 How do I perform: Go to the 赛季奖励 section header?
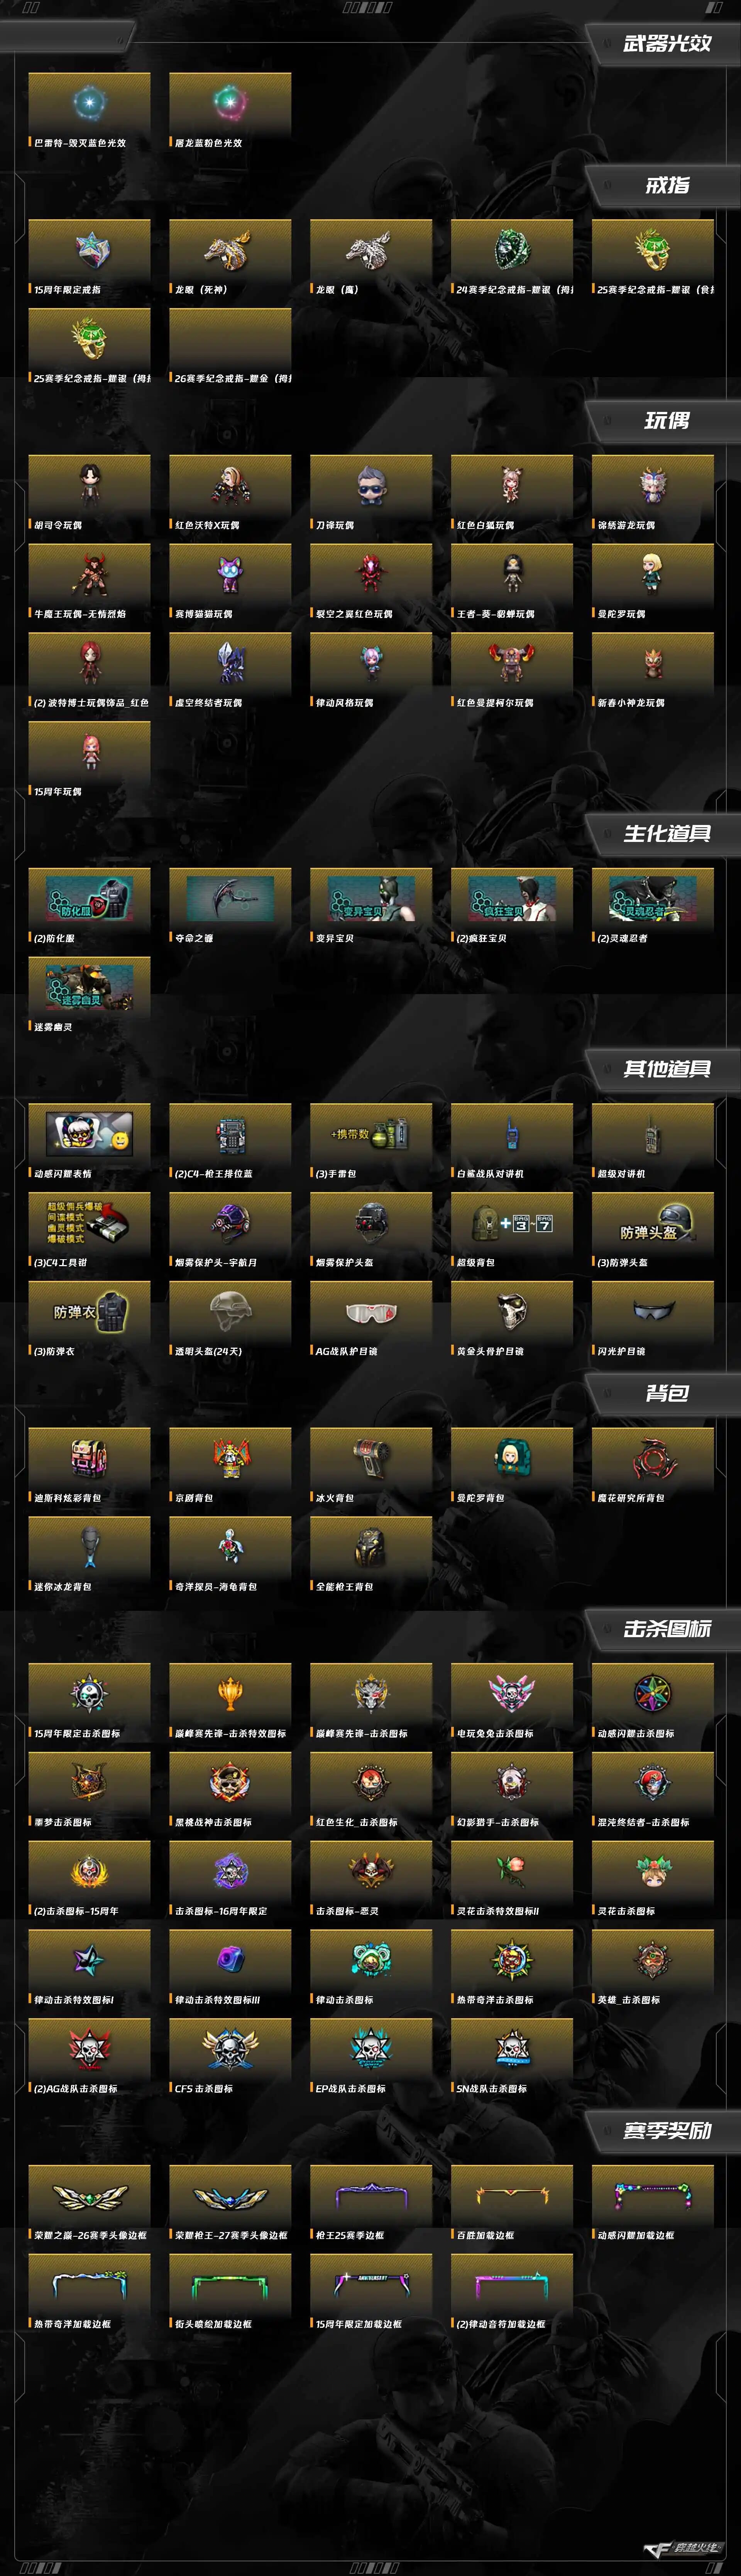tap(667, 2131)
